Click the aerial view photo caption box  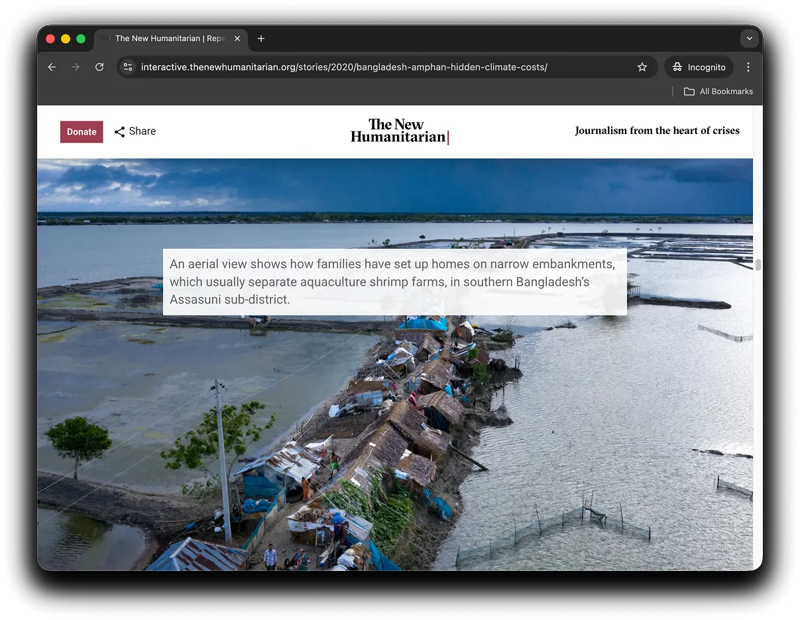[x=394, y=282]
